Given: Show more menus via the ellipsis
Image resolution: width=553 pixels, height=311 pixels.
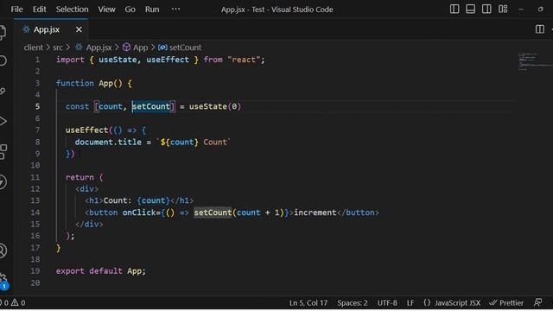Looking at the screenshot, I should 175,10.
